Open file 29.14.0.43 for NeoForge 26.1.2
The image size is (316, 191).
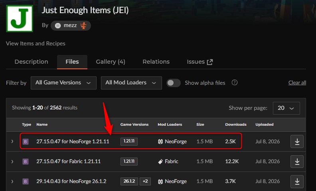[71, 181]
